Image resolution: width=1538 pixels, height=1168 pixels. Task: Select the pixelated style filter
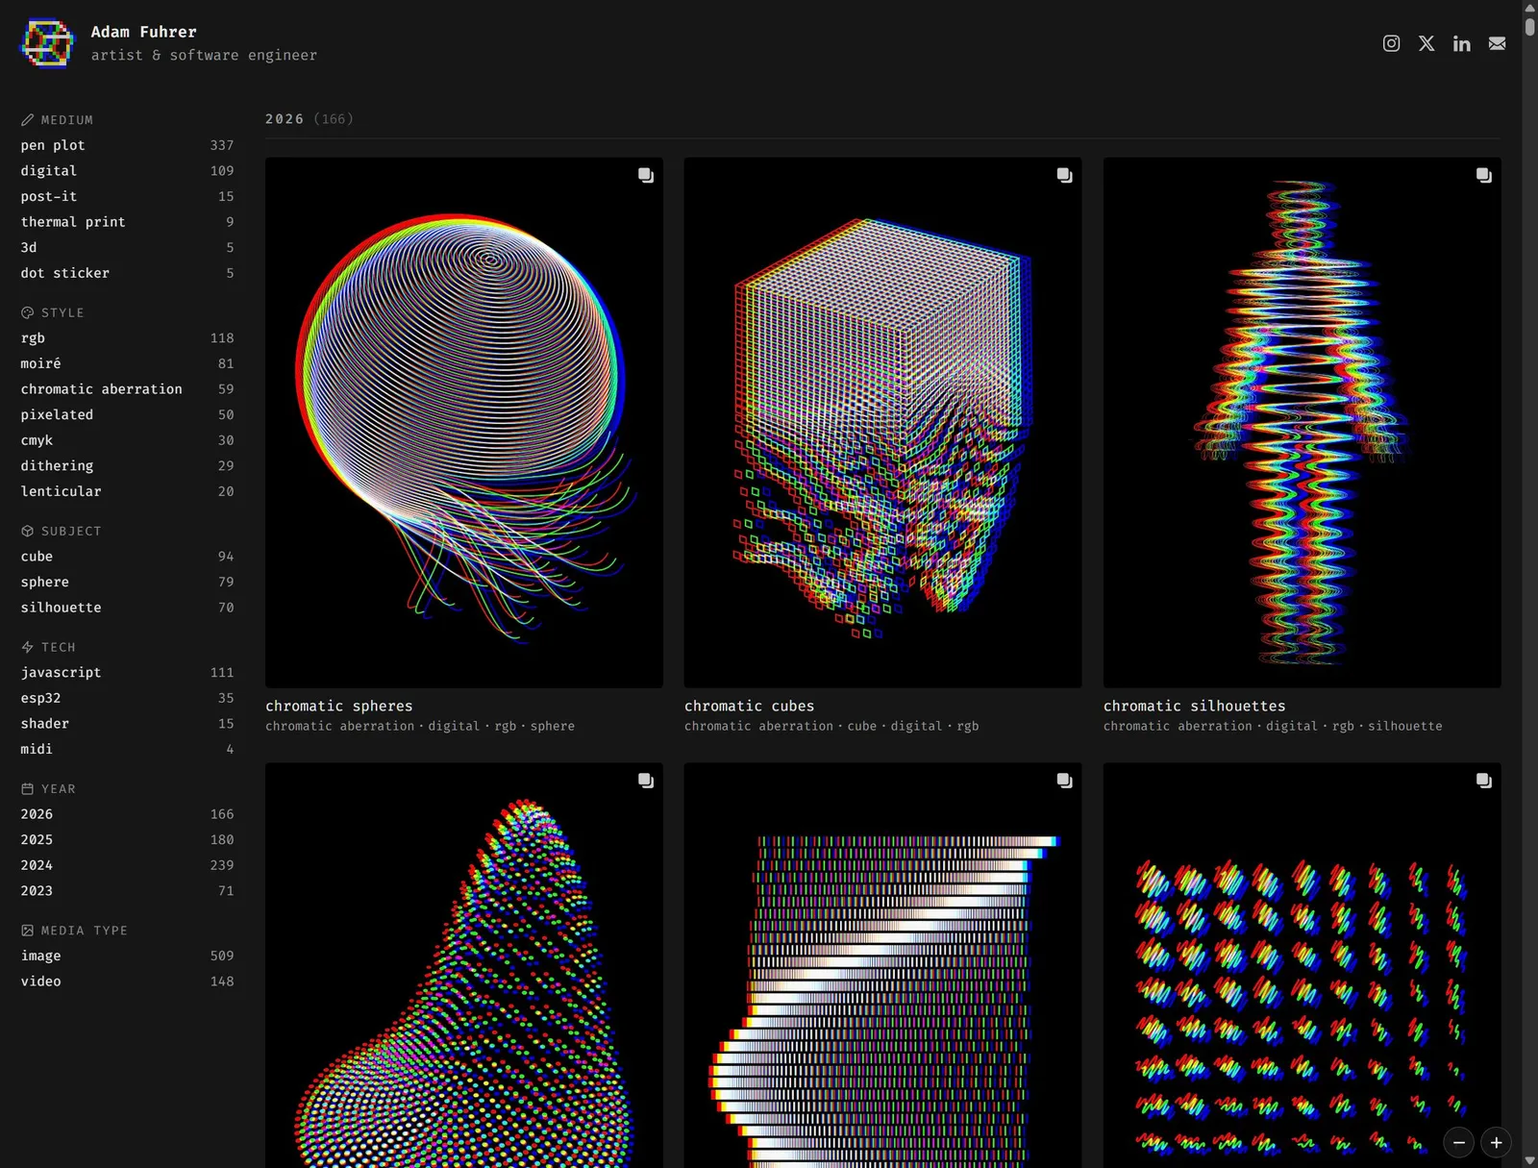(x=127, y=414)
